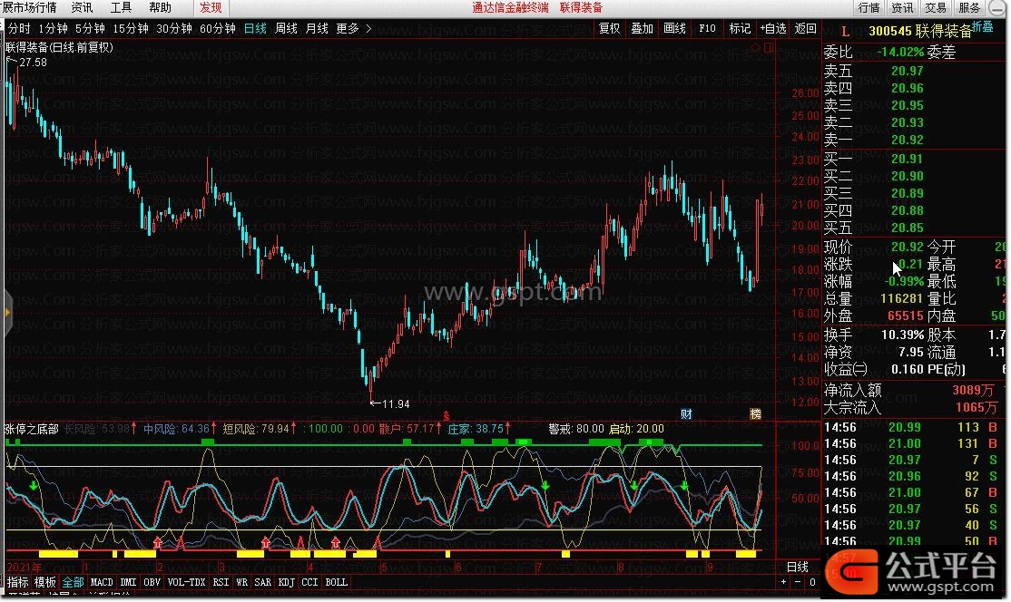Click the 财 finance marker icon on chart
This screenshot has width=1011, height=602.
[686, 414]
